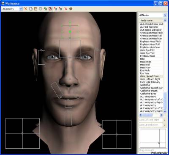Clear the Gaze Up and Down field with its x
Image resolution: width=169 pixels, height=155 pixels.
(164, 125)
